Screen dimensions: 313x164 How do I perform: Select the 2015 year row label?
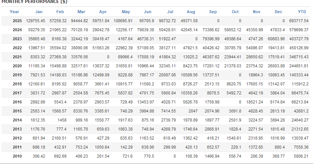click(17, 111)
